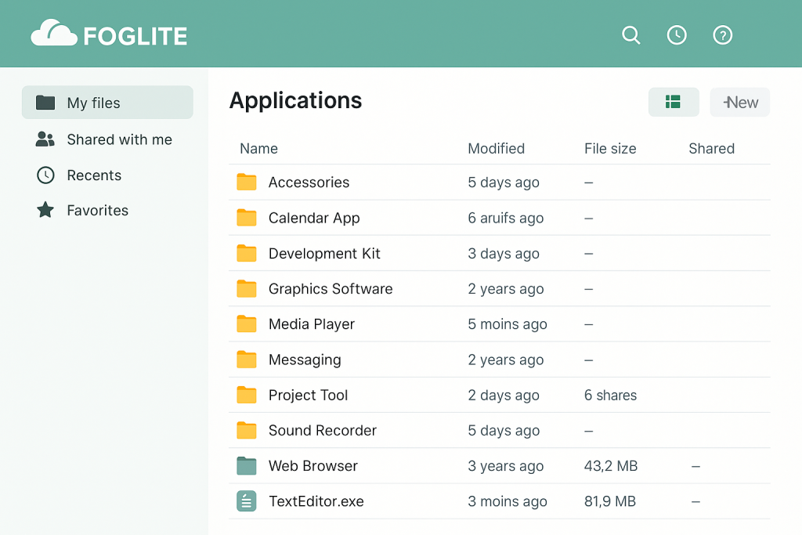Click the New button
Viewport: 802px width, 535px height.
coord(739,103)
